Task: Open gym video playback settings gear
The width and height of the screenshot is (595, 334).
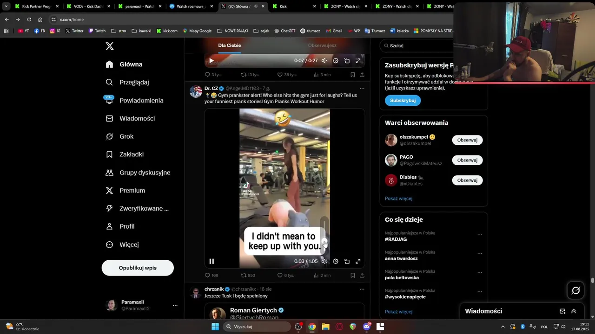Action: click(336, 261)
